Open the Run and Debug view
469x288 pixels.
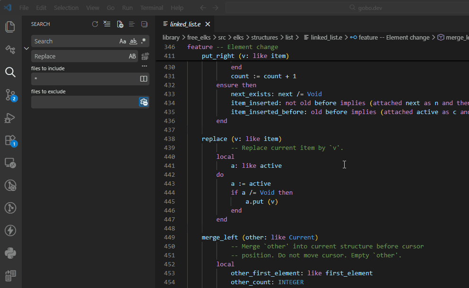(x=10, y=118)
